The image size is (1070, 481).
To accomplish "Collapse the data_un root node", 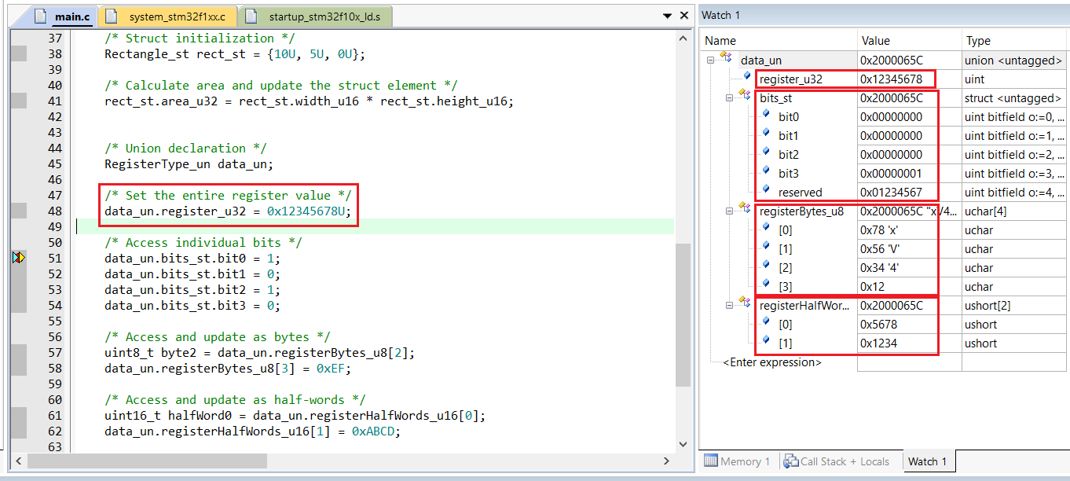I will tap(711, 60).
